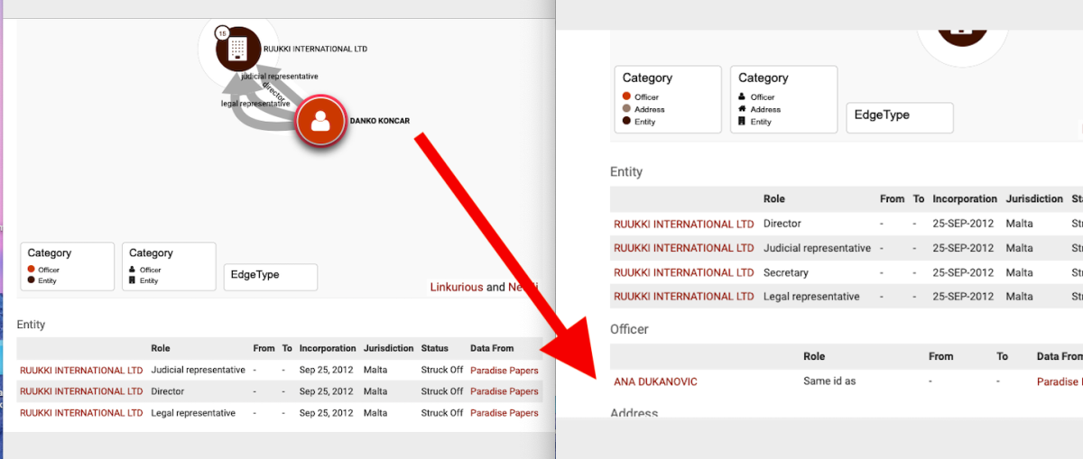Click the 'director' edge label in graph

point(273,93)
